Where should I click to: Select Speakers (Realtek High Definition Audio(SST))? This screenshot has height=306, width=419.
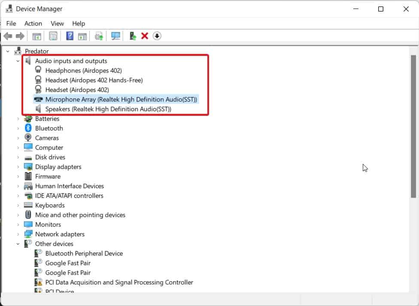click(x=108, y=109)
